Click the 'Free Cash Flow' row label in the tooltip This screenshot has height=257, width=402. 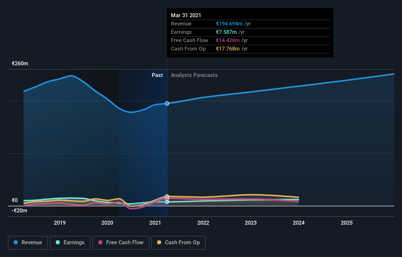pyautogui.click(x=189, y=40)
